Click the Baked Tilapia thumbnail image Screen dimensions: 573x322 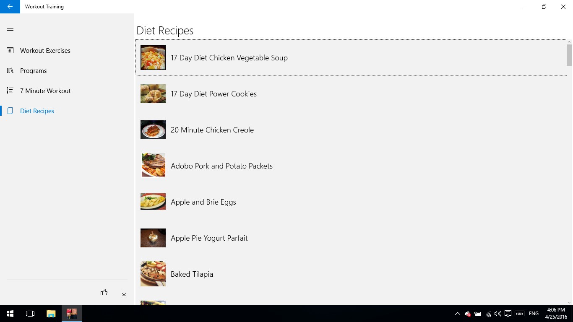[x=153, y=274]
